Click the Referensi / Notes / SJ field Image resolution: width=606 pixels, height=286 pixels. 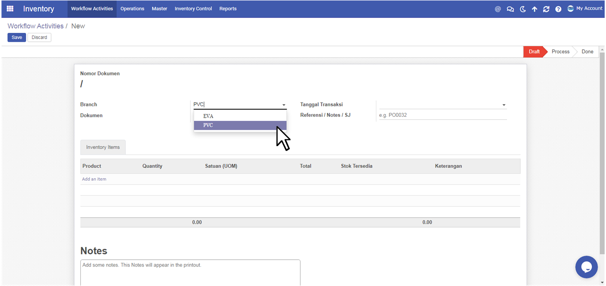pos(442,115)
